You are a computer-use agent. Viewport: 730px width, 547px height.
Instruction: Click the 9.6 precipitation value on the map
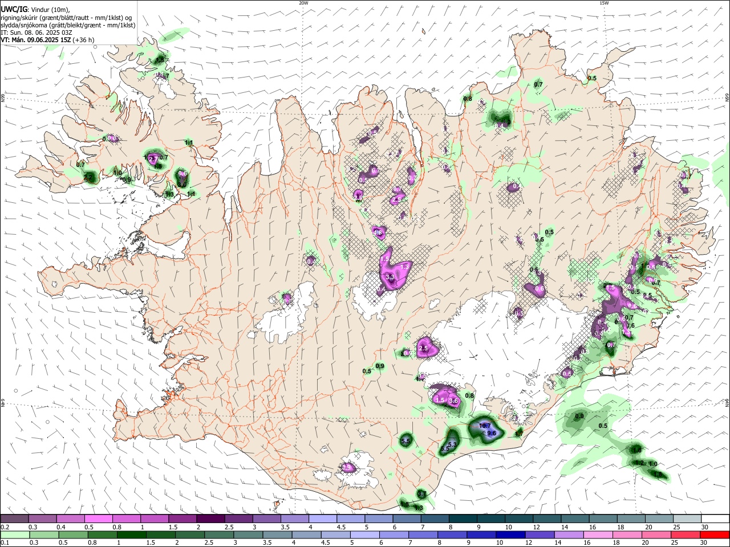[x=492, y=433]
